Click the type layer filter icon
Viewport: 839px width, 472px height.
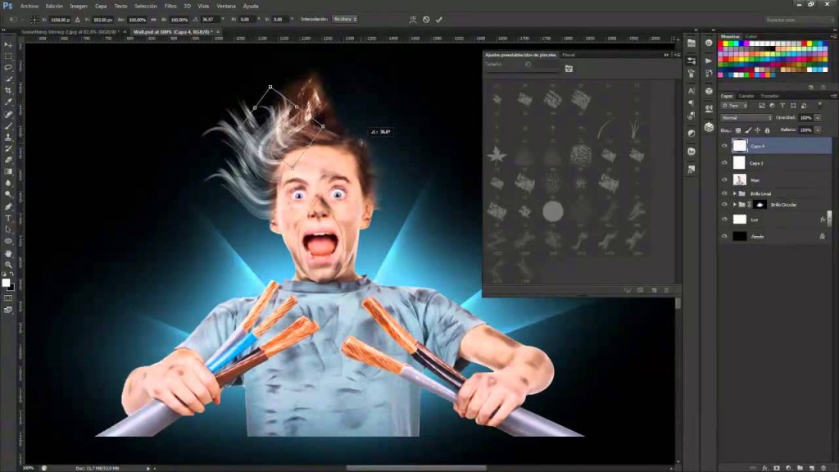click(782, 106)
